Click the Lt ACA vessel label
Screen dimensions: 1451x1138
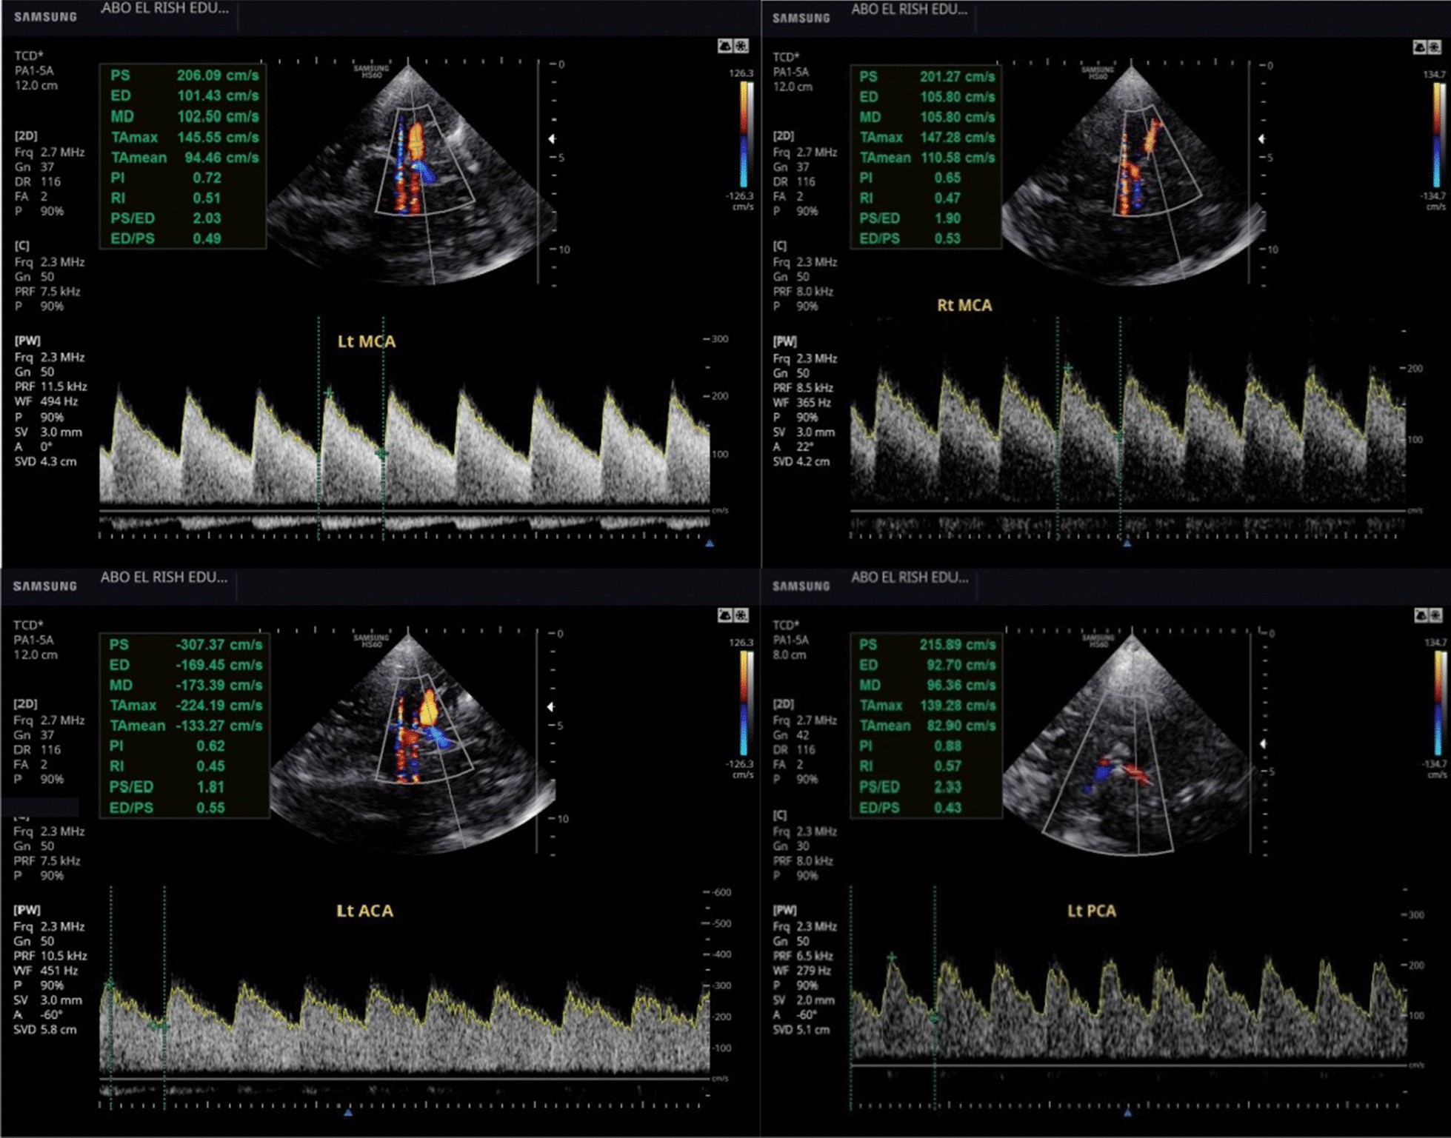[365, 911]
